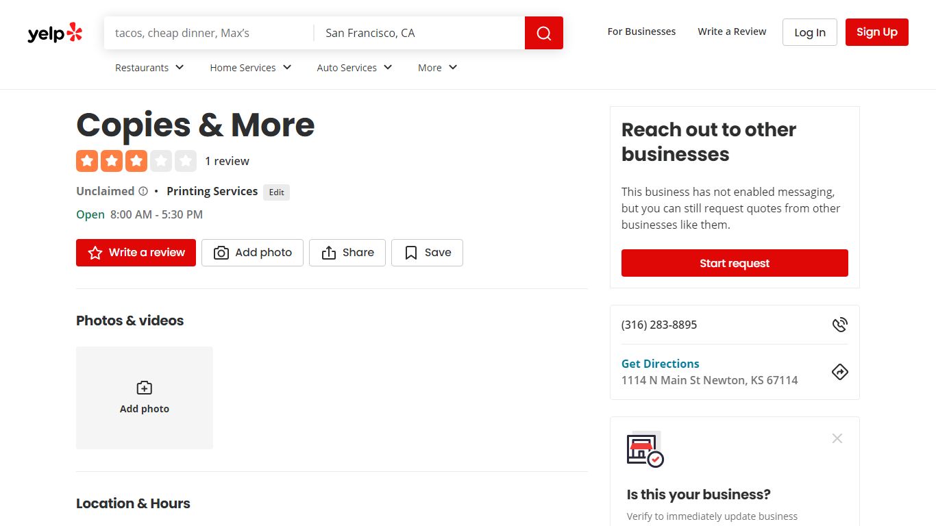Focus the search terms input field
Viewport: 936px width, 526px height.
pyautogui.click(x=209, y=33)
